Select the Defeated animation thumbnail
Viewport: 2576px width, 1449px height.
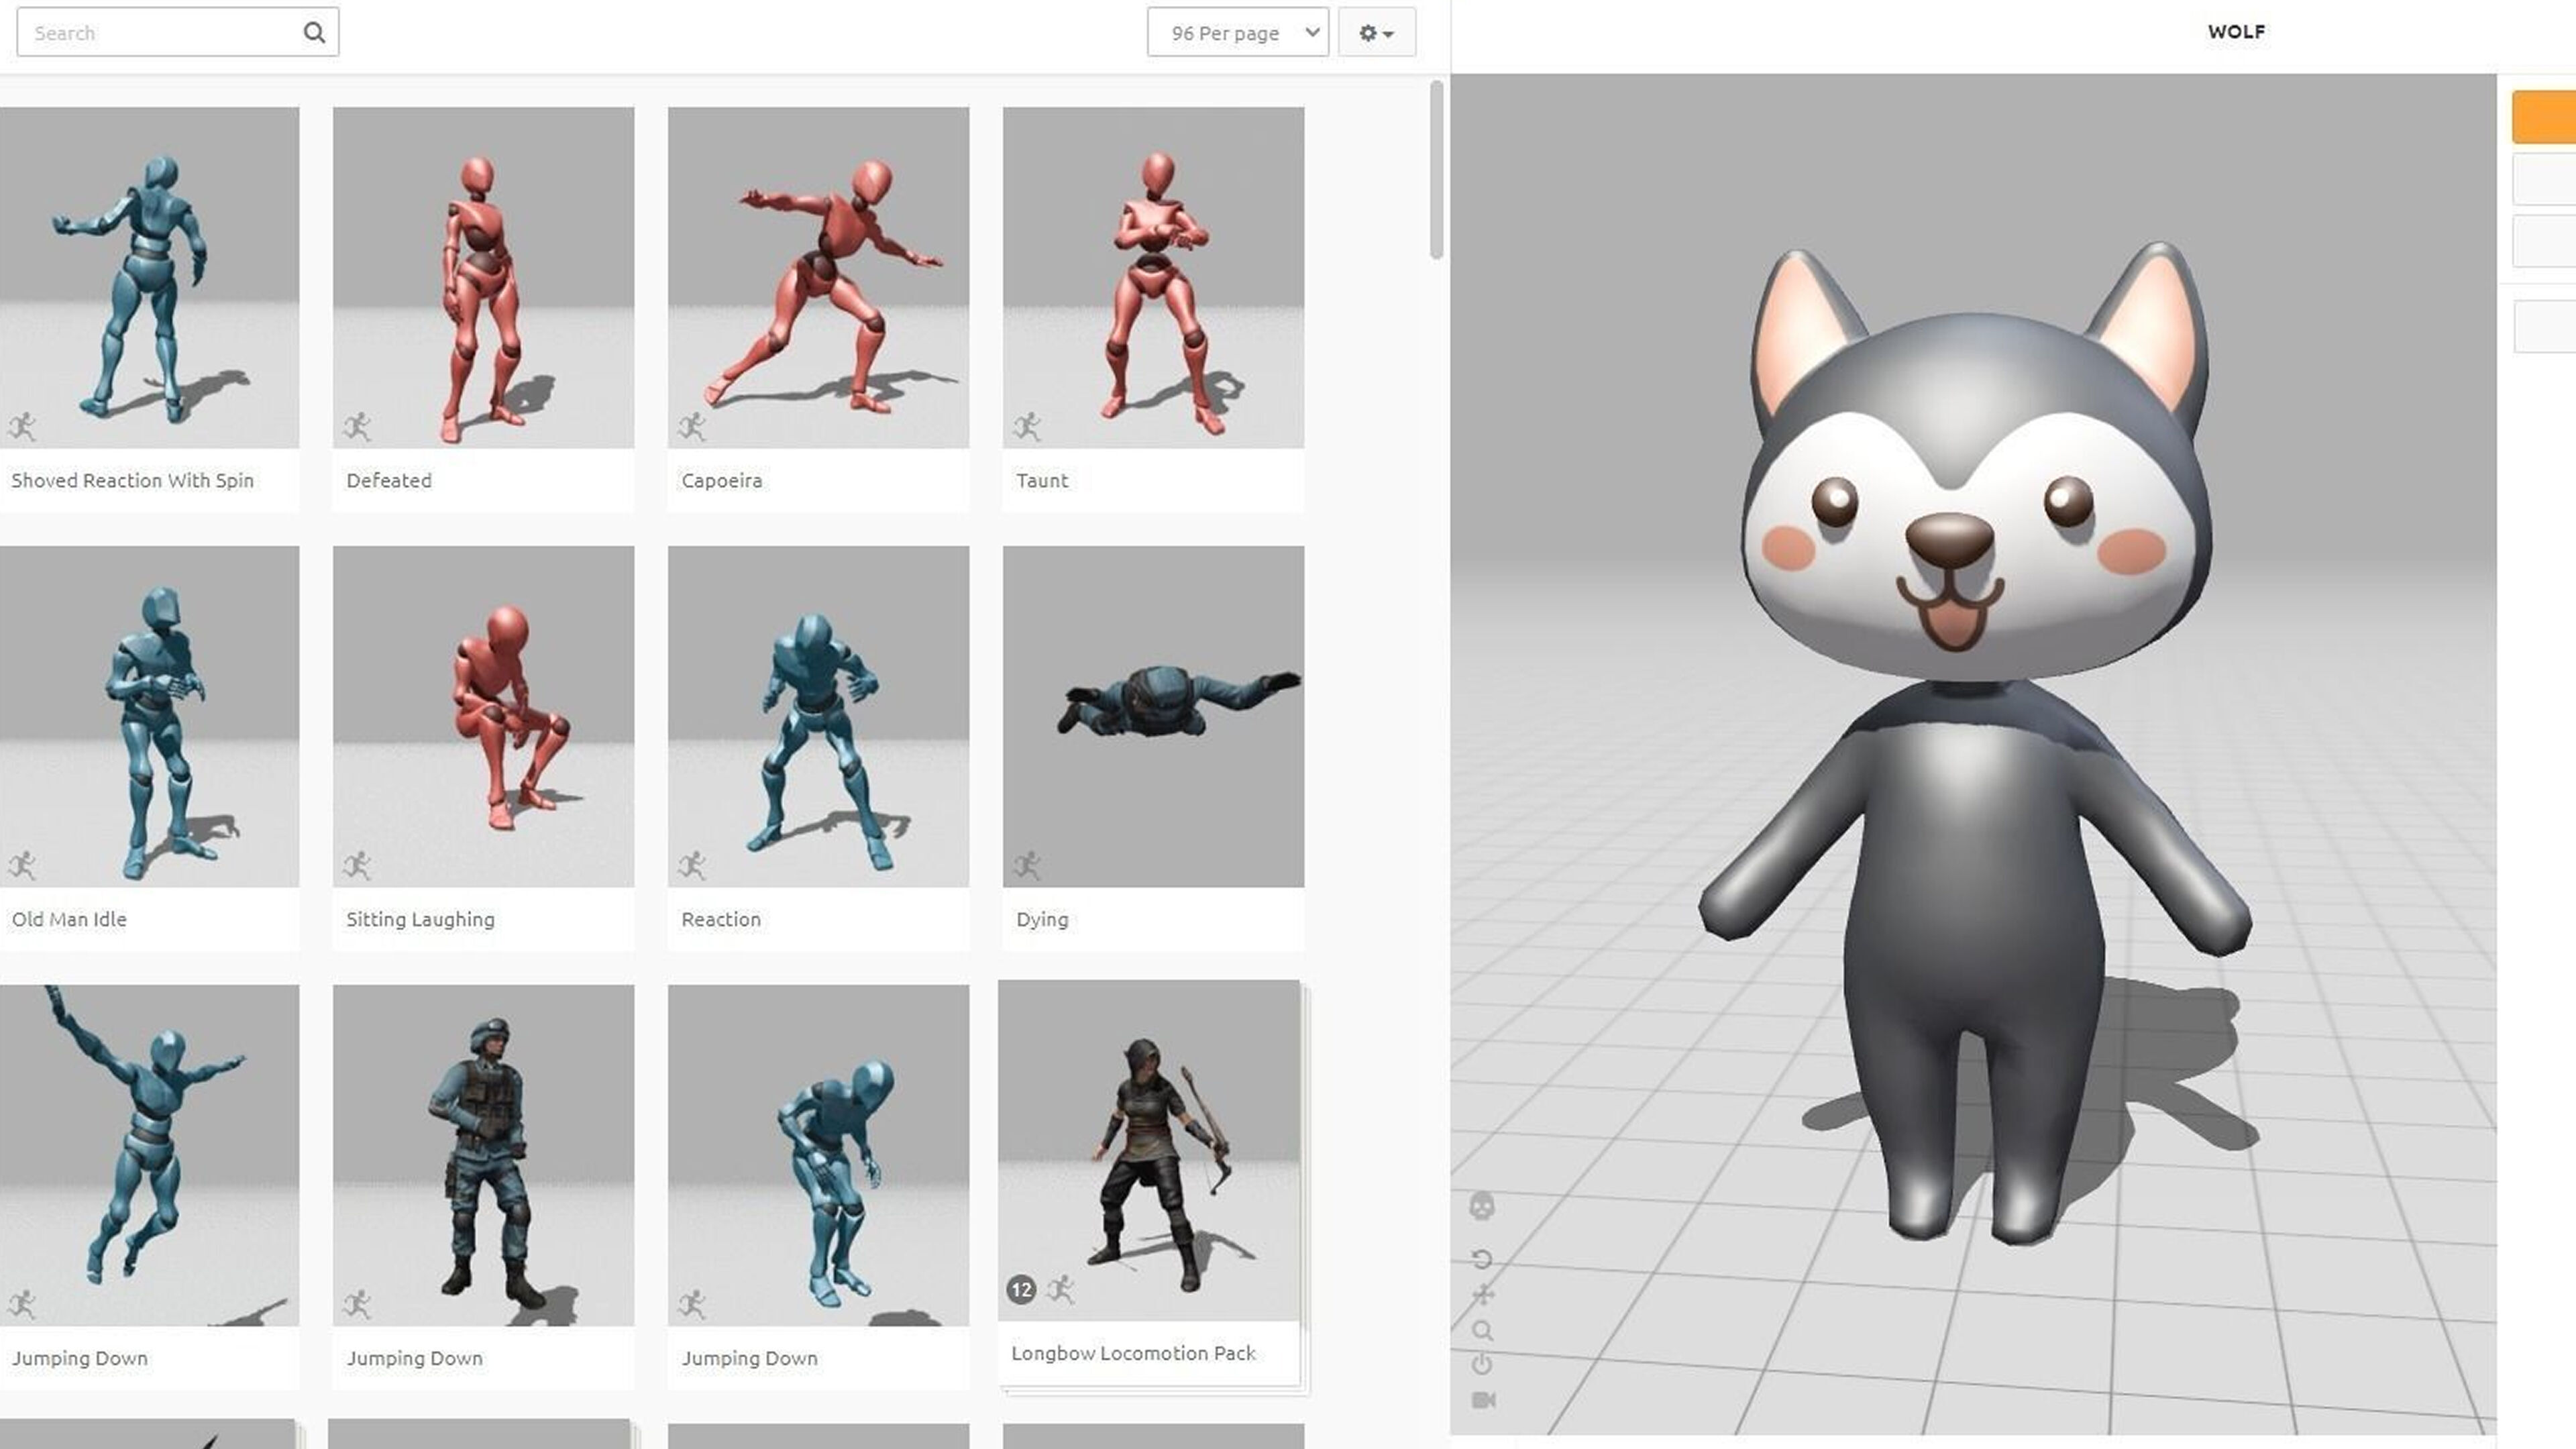[483, 277]
